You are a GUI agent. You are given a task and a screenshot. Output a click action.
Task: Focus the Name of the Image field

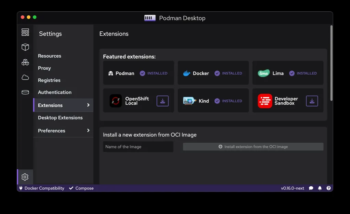138,147
